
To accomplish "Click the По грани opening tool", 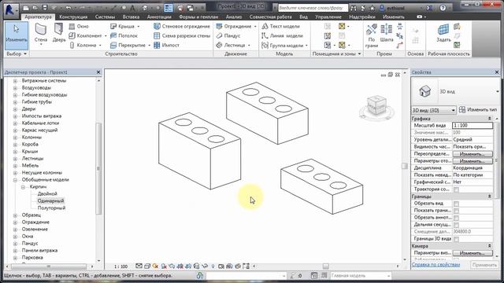I will coord(372,35).
